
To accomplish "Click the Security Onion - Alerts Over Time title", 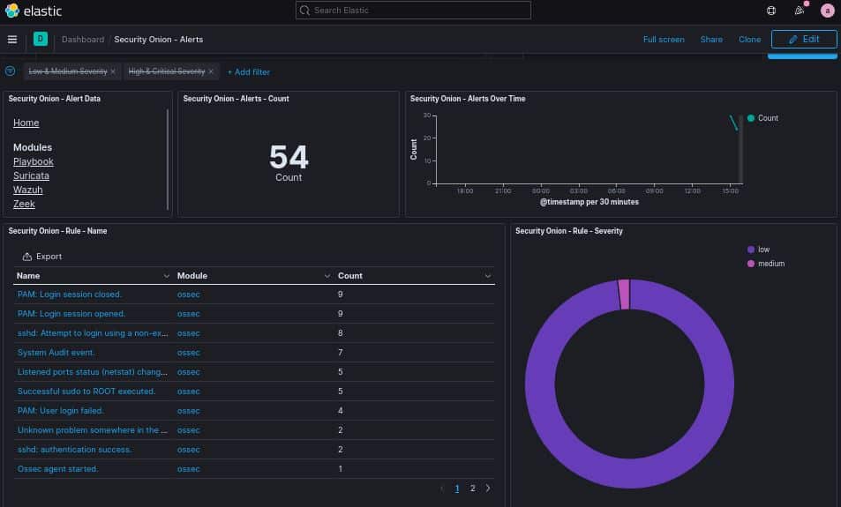I will [468, 99].
